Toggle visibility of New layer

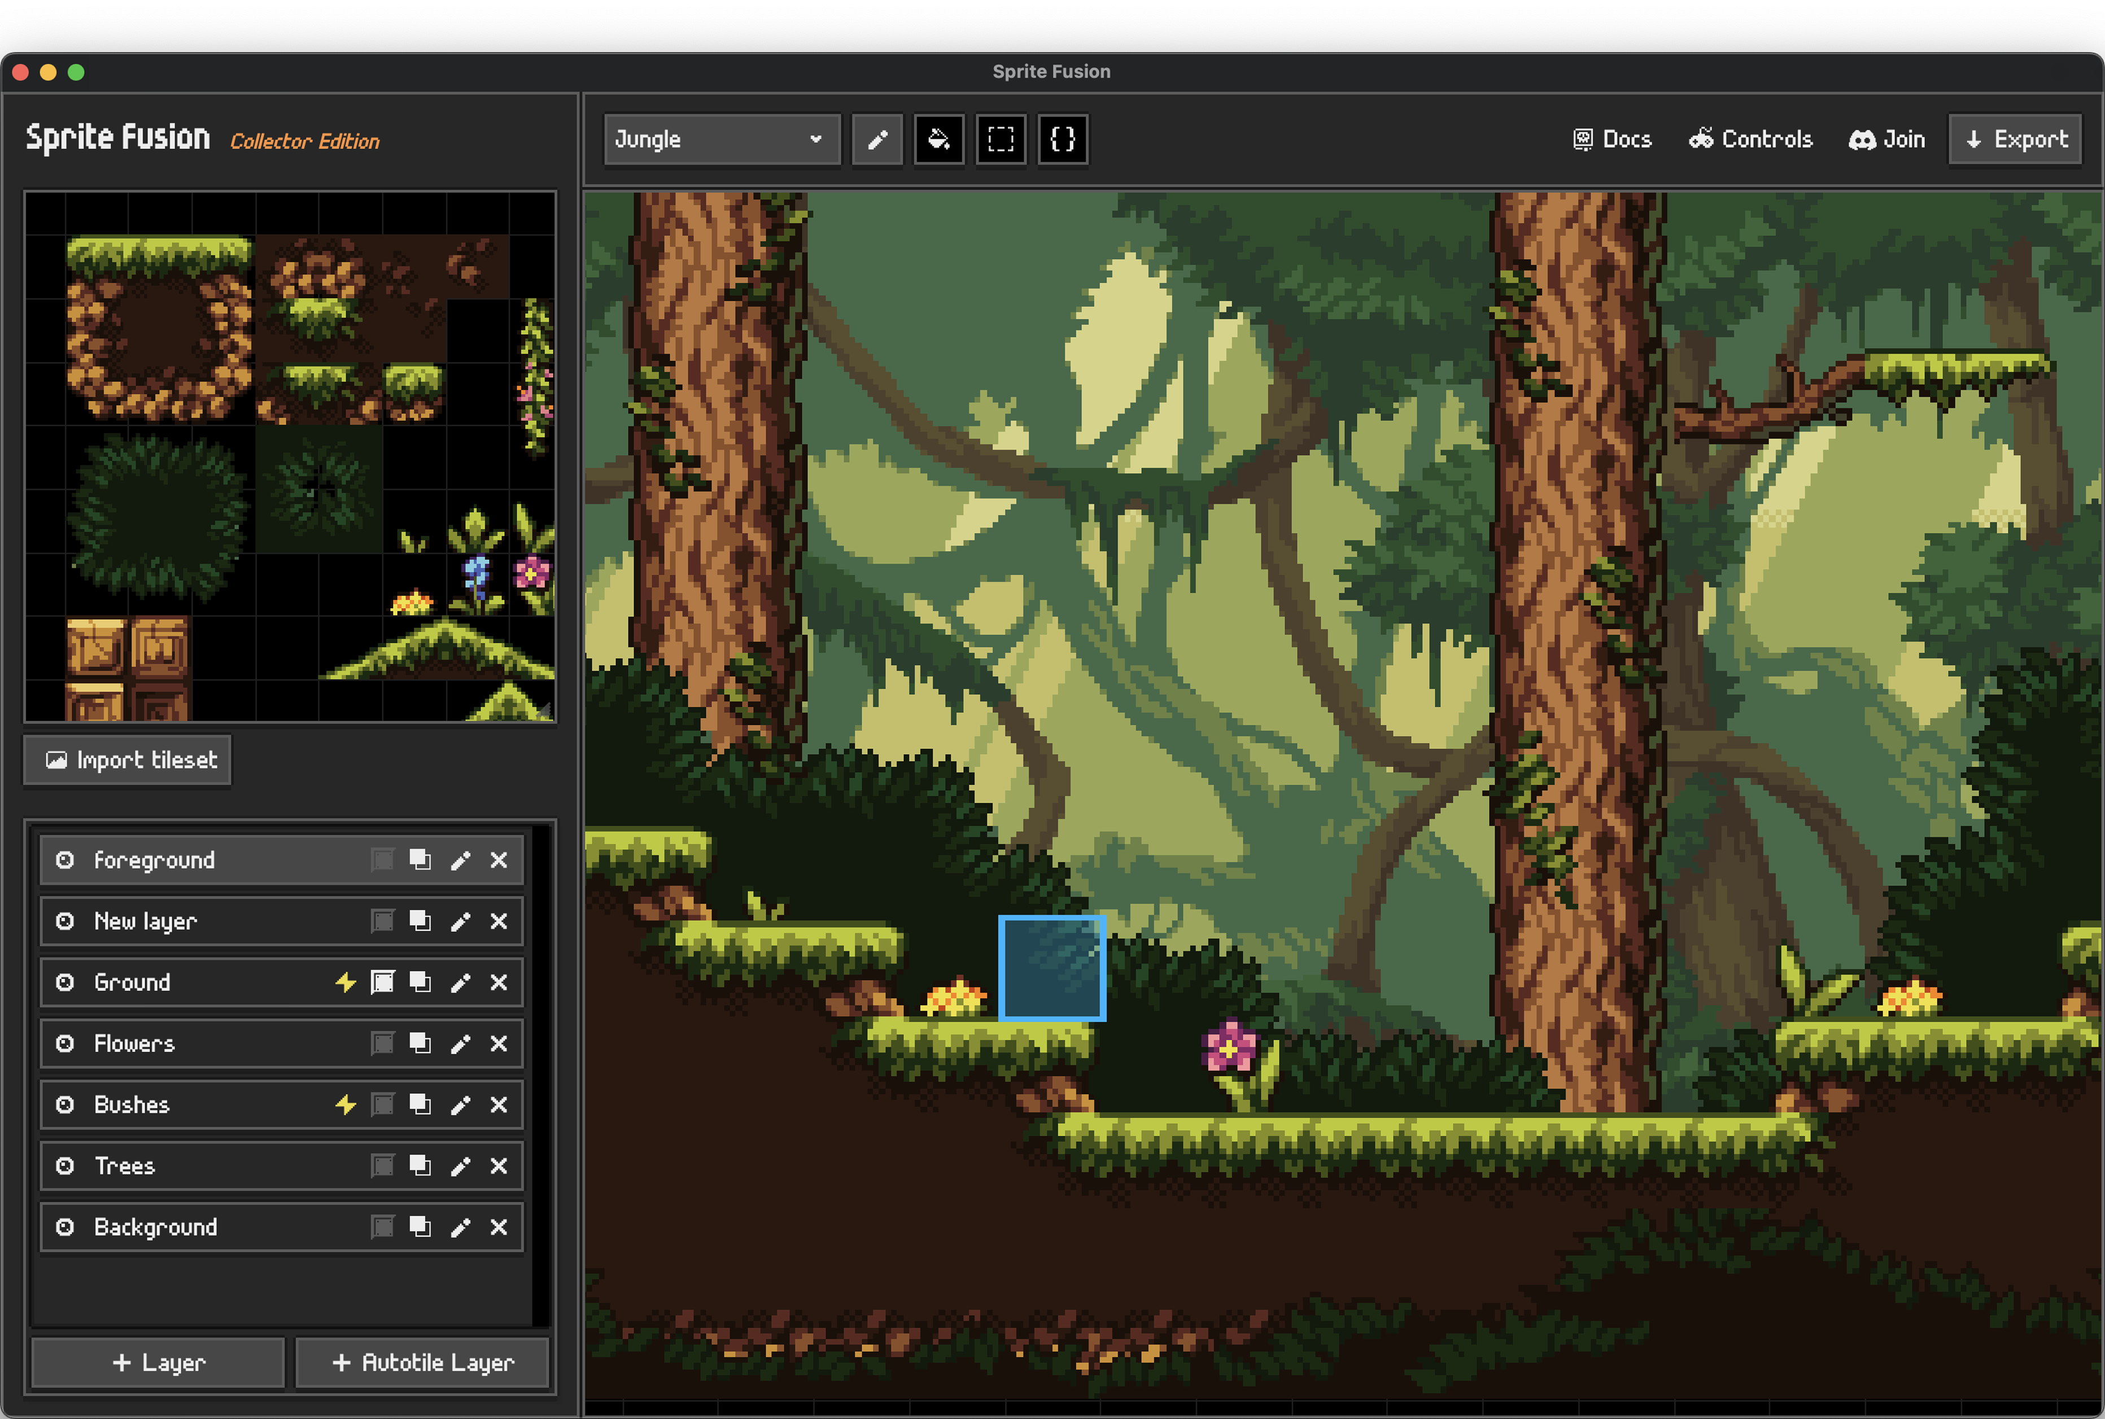click(65, 921)
